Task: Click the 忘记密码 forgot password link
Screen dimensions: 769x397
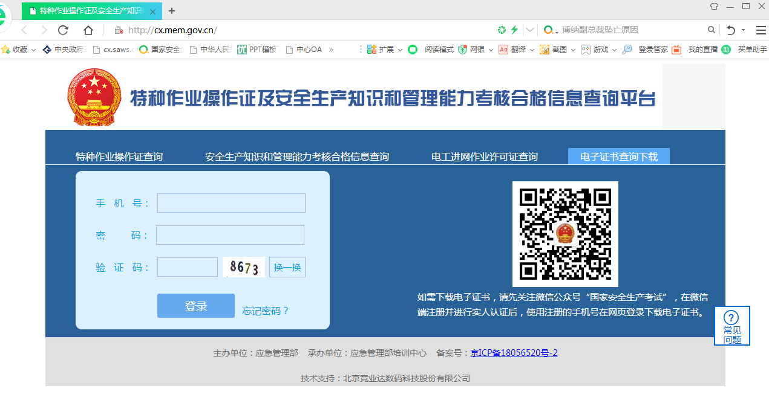Action: tap(264, 310)
